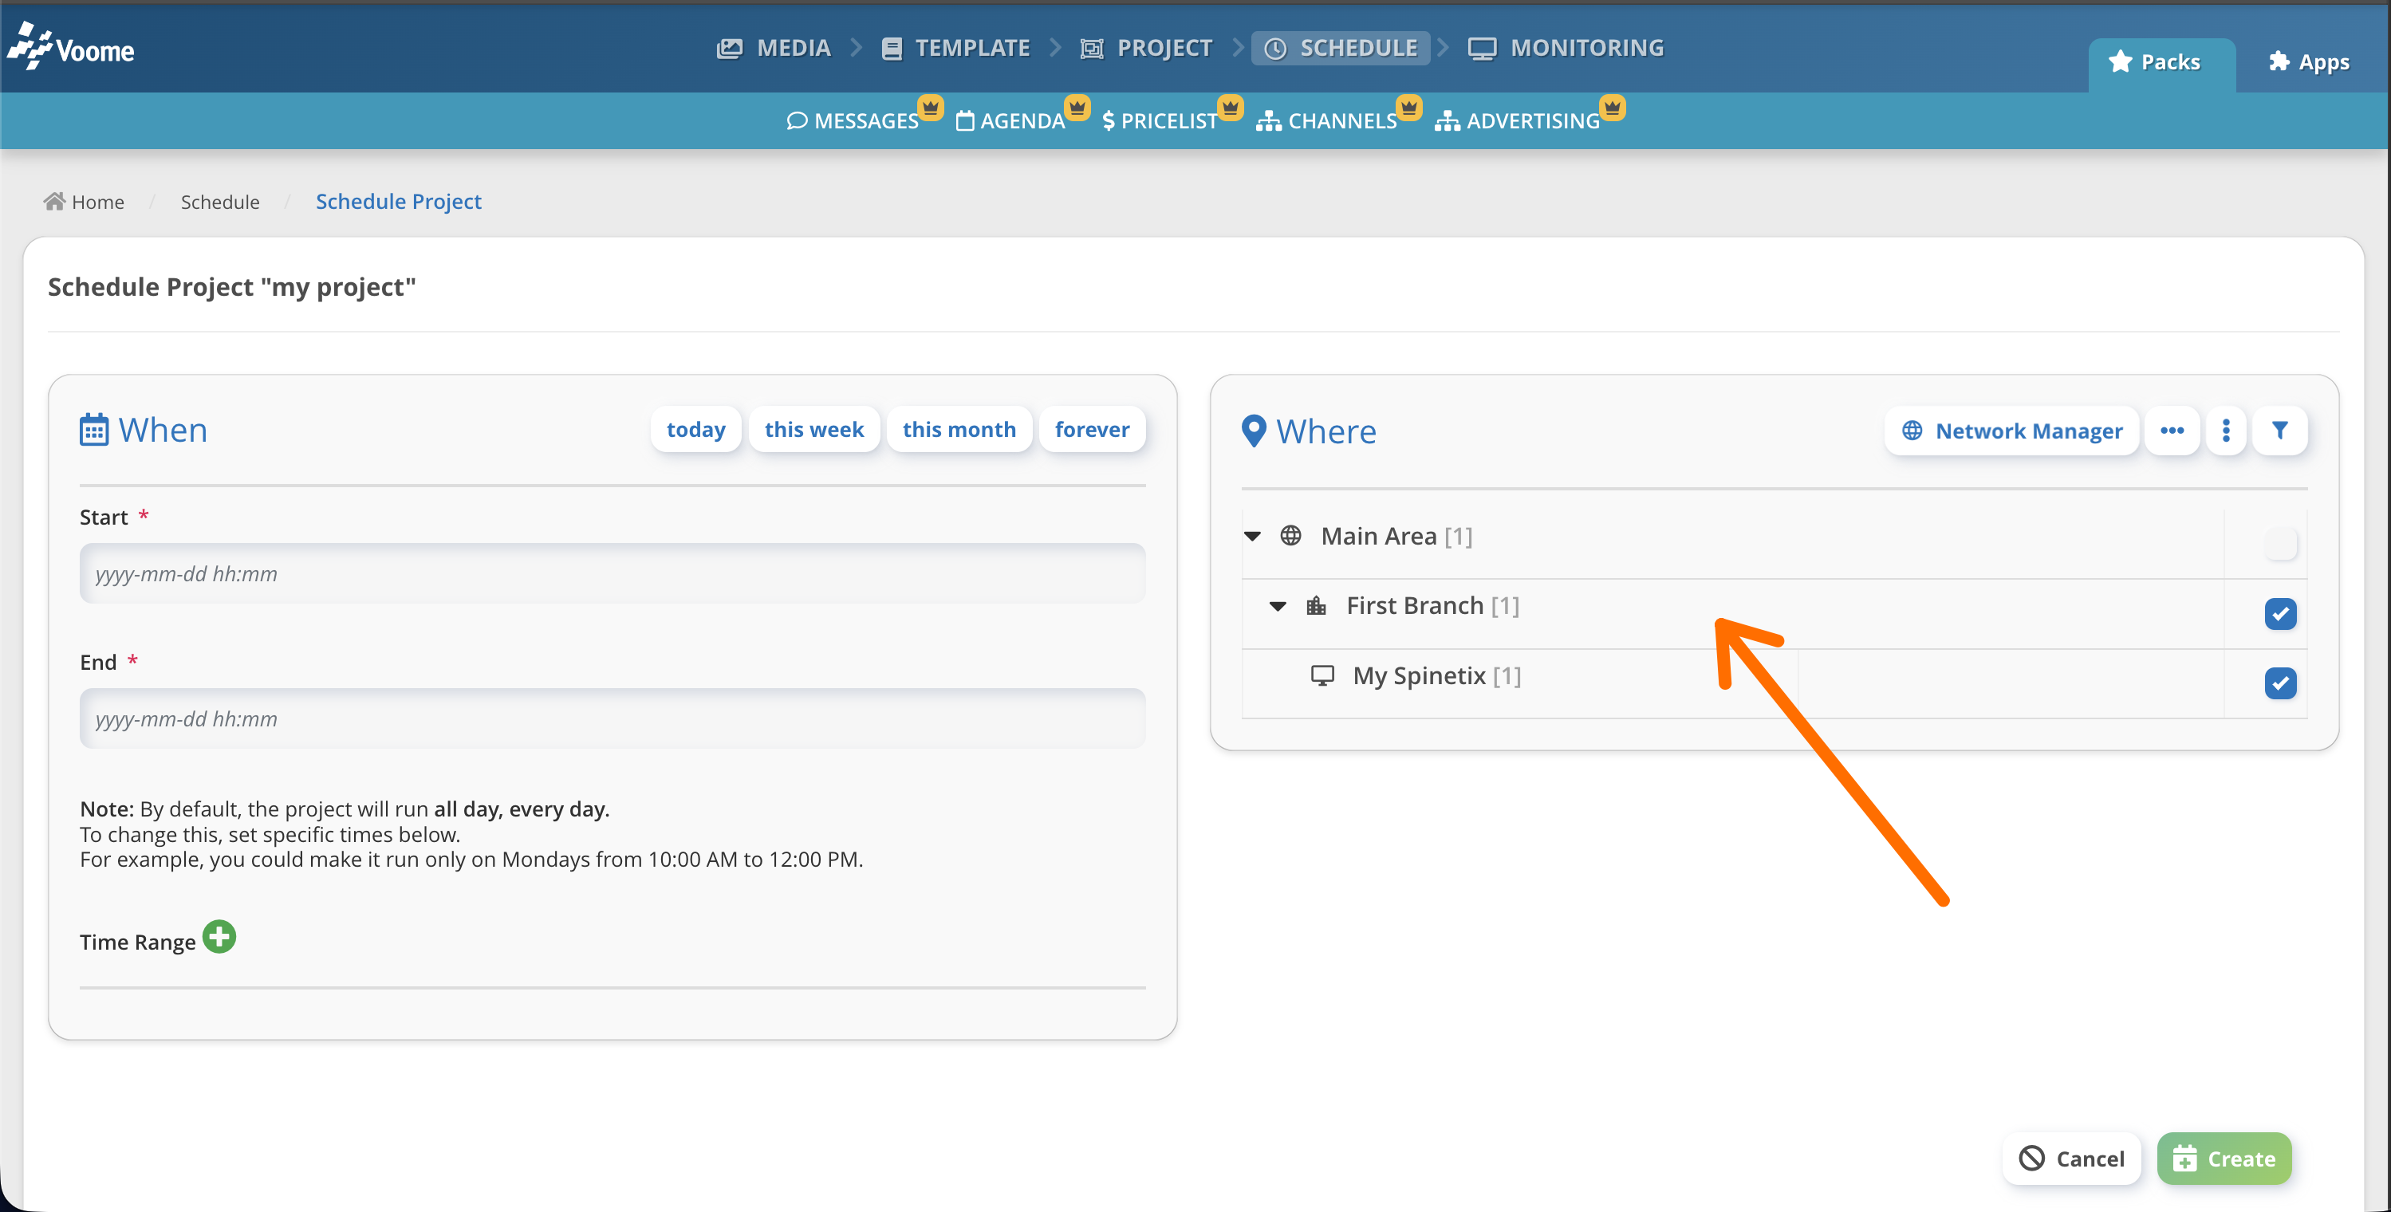The image size is (2391, 1212).
Task: Click the crown badge on Channels
Action: coord(1409,108)
